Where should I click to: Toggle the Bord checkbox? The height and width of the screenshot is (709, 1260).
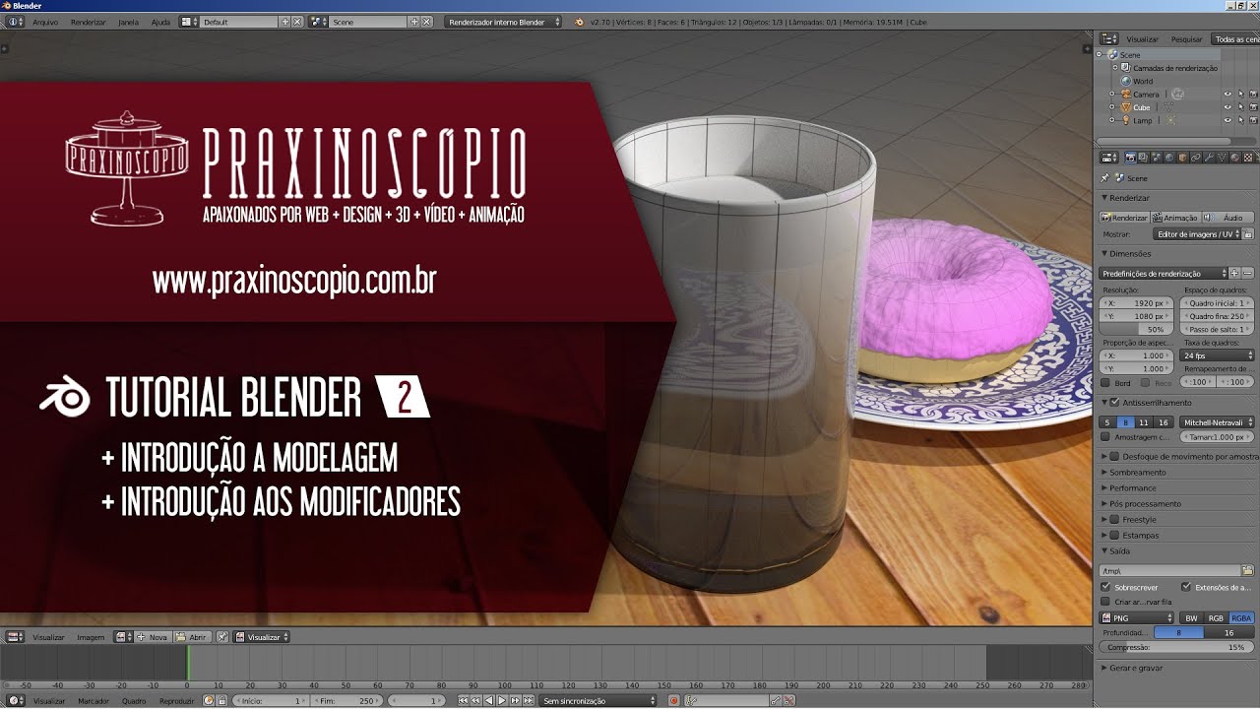click(x=1106, y=382)
